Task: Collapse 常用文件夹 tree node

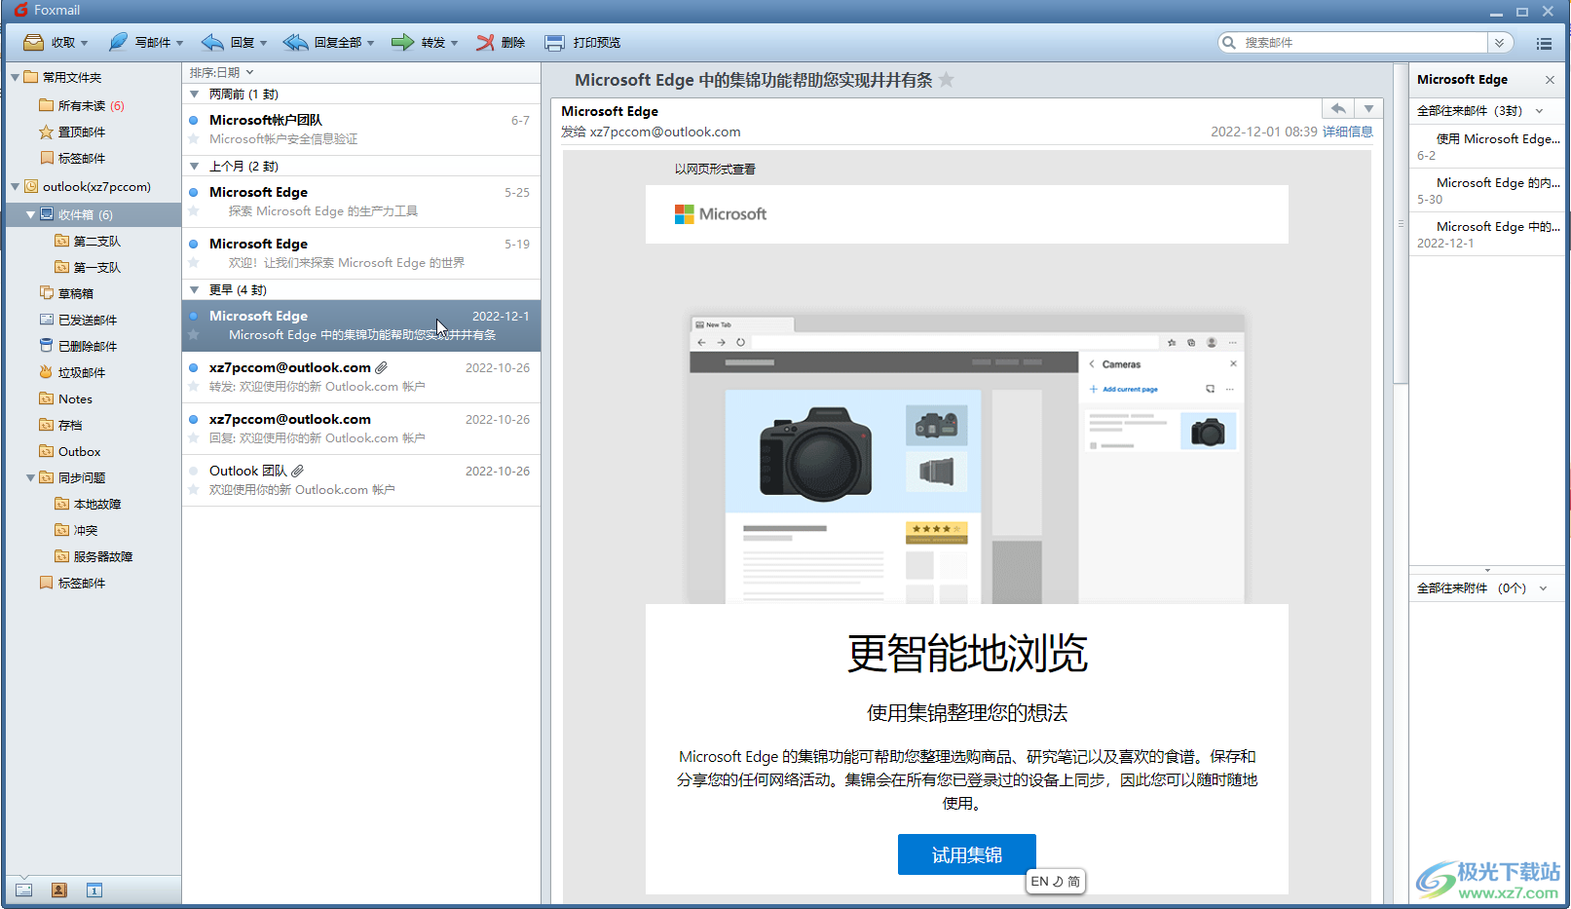Action: pos(15,77)
